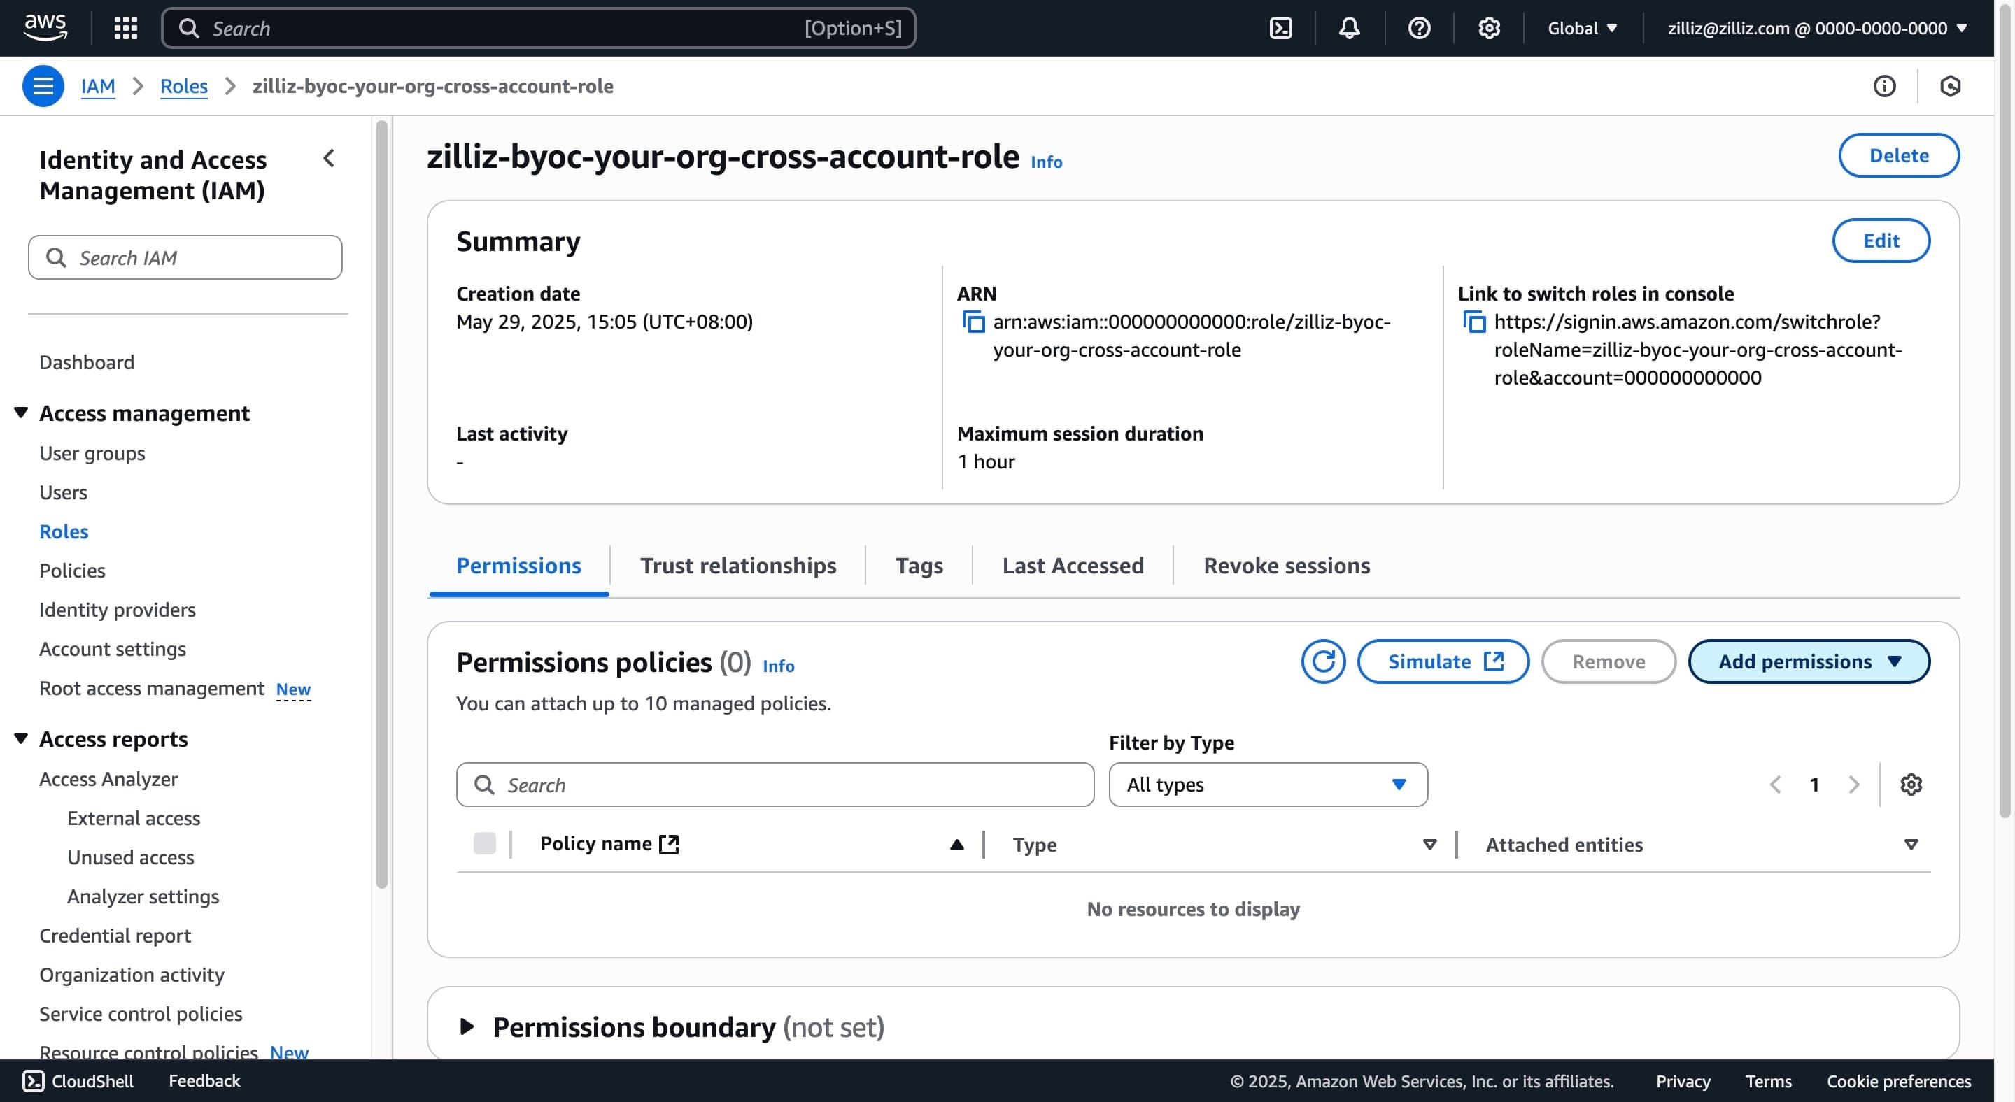Open Unused access in sidebar
The width and height of the screenshot is (2015, 1102).
pyautogui.click(x=131, y=857)
